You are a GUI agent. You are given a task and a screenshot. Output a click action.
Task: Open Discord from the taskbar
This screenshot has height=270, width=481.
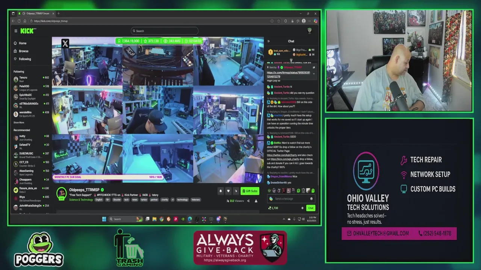[218, 219]
